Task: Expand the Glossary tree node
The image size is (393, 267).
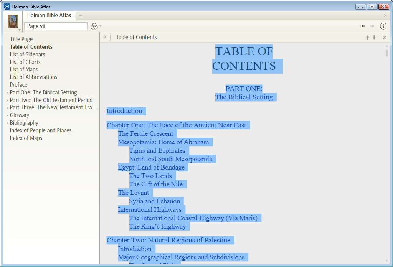Action: point(7,115)
